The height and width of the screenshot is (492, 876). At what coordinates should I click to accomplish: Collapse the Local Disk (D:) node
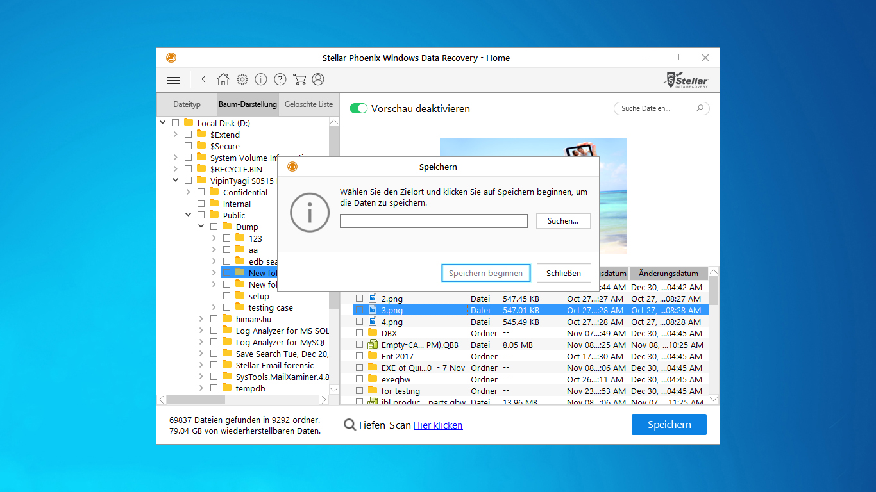[x=163, y=123]
